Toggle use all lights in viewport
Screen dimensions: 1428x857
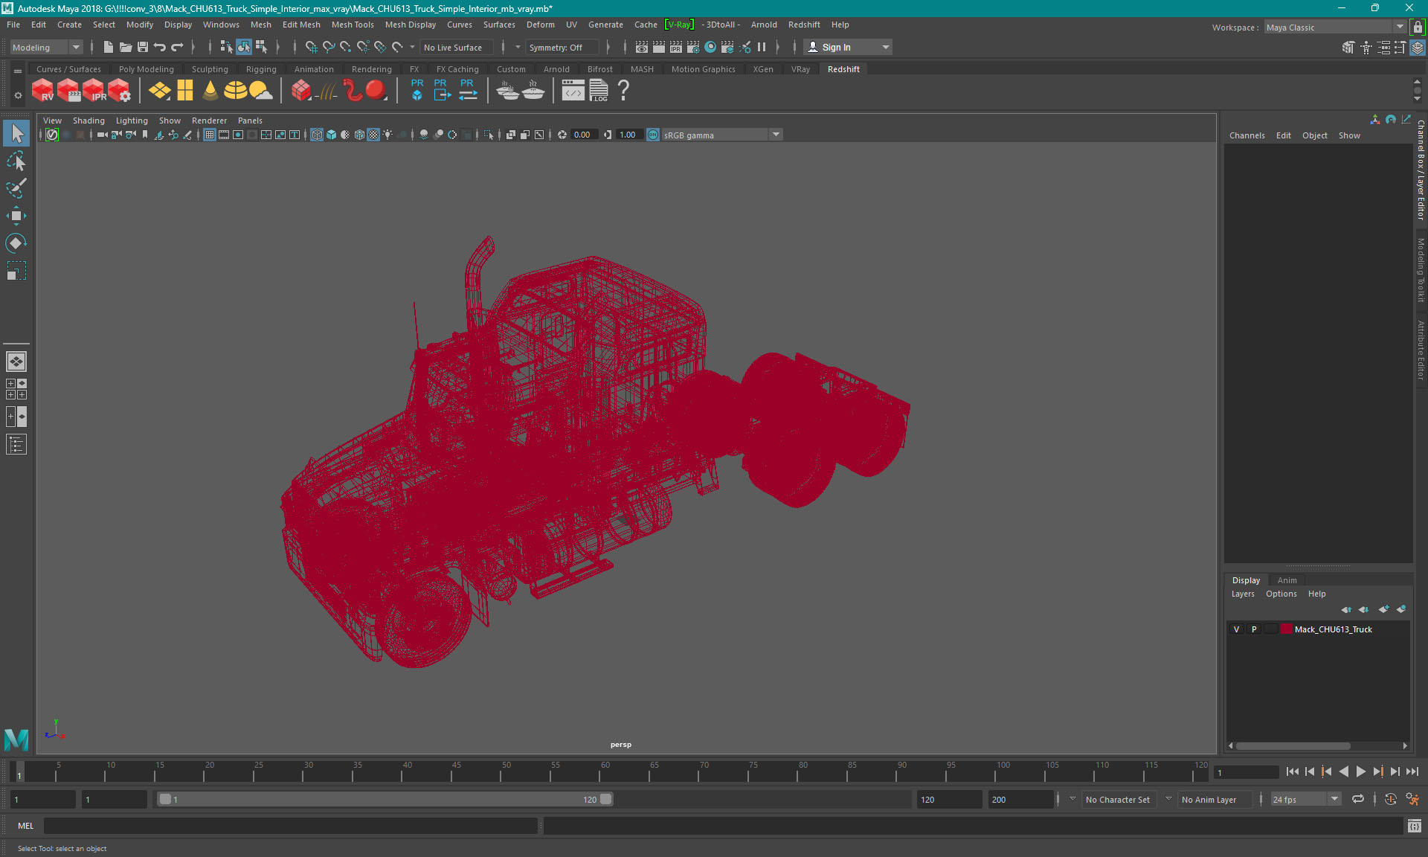click(x=387, y=135)
